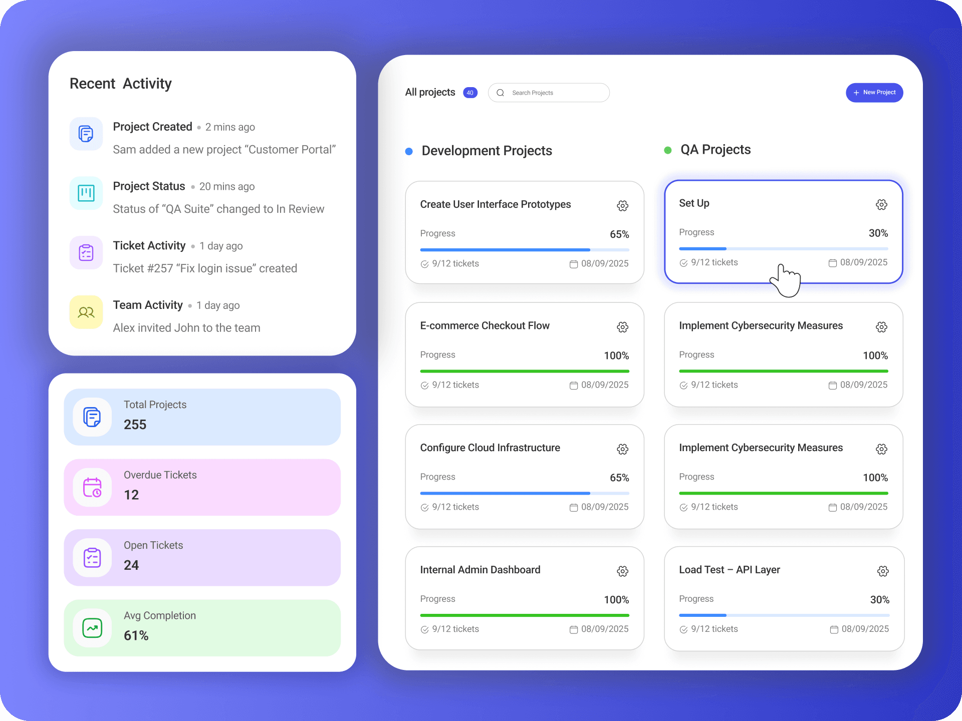Click the Overdue Tickets calendar icon

tap(92, 487)
